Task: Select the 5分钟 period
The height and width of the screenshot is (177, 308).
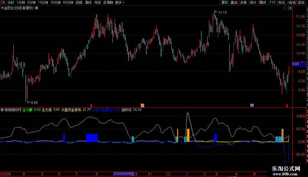Action: point(31,2)
